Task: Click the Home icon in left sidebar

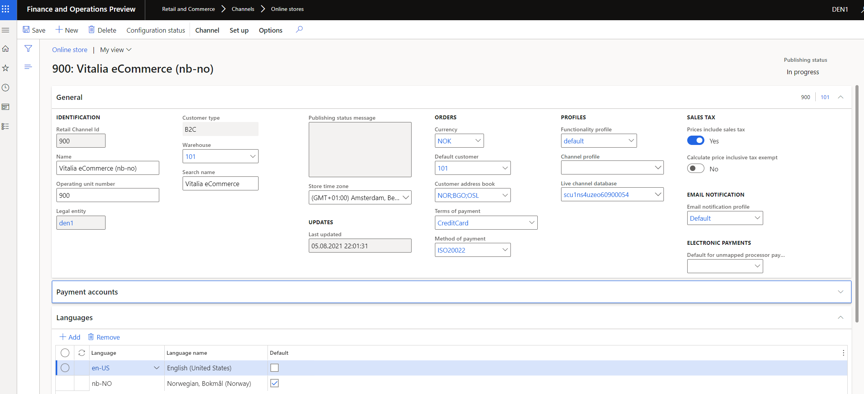Action: coord(5,49)
